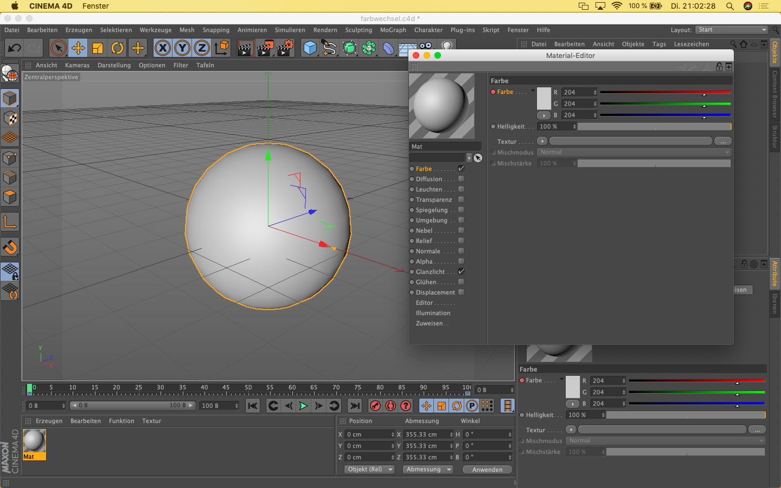Image resolution: width=781 pixels, height=488 pixels.
Task: Enable the Transparenz channel checkbox
Action: click(461, 200)
